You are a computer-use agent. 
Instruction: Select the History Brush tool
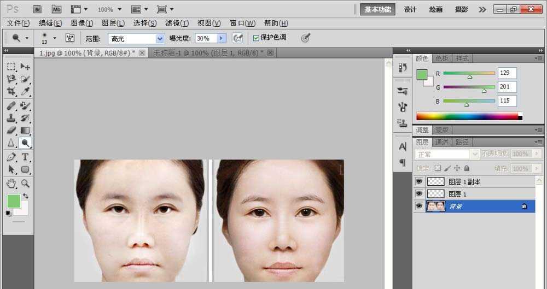25,118
